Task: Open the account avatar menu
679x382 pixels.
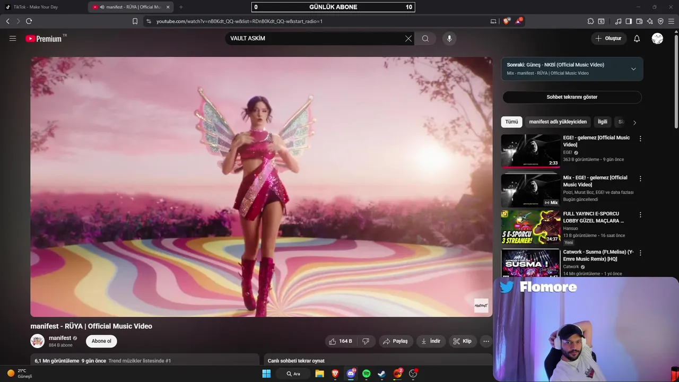Action: point(657,39)
